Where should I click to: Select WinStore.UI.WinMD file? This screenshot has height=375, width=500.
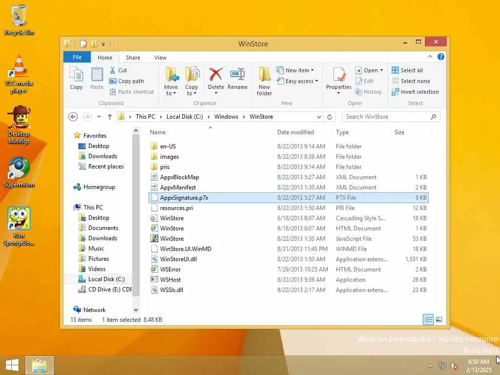[x=288, y=249]
